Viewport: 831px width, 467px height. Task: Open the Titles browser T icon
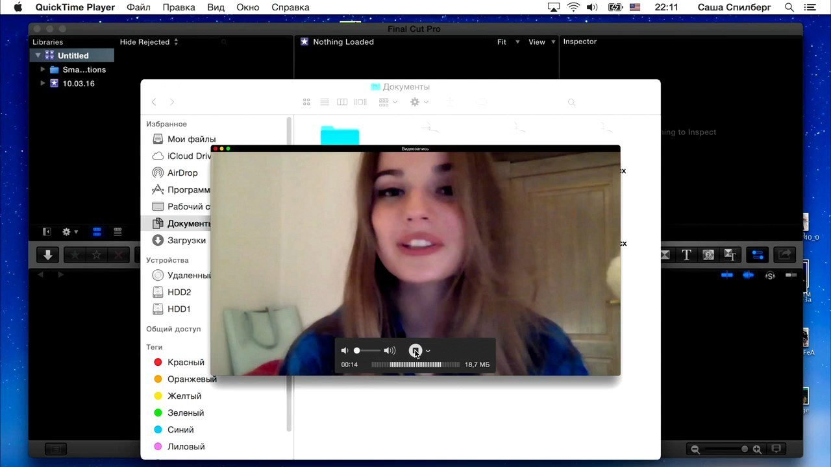686,255
